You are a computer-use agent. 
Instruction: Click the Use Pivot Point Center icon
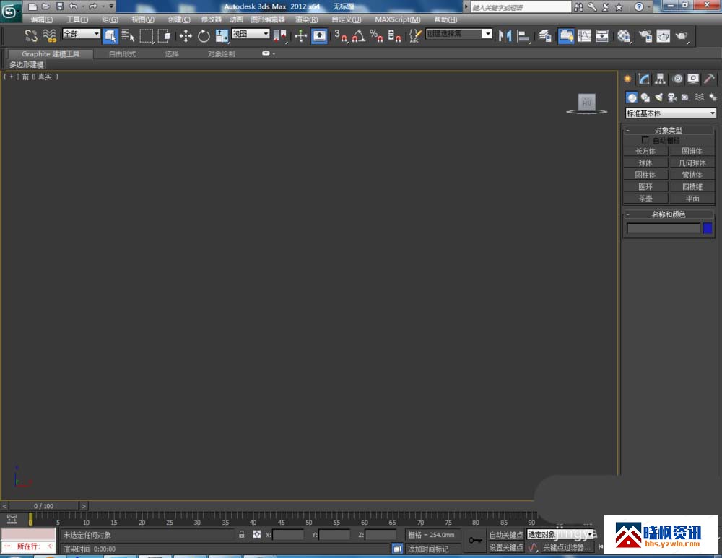coord(279,35)
